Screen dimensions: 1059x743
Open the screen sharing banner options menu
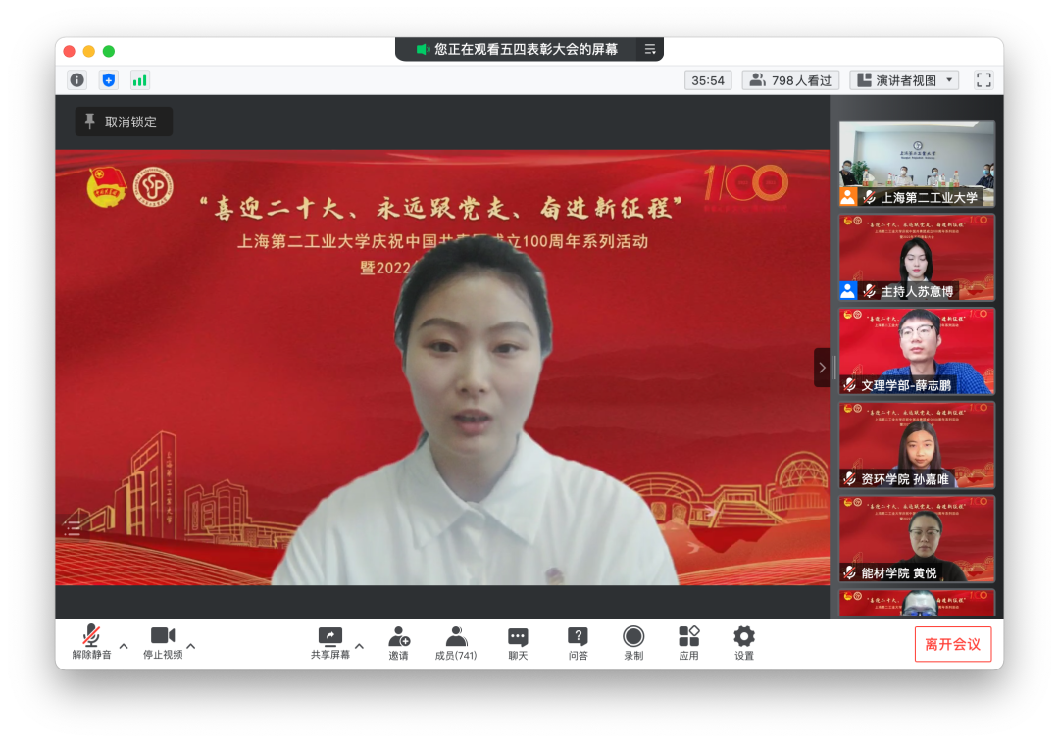[649, 49]
